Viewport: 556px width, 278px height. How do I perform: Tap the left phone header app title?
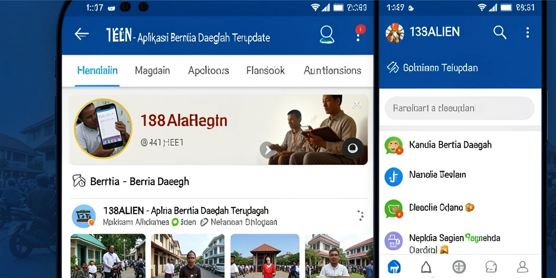click(x=188, y=36)
